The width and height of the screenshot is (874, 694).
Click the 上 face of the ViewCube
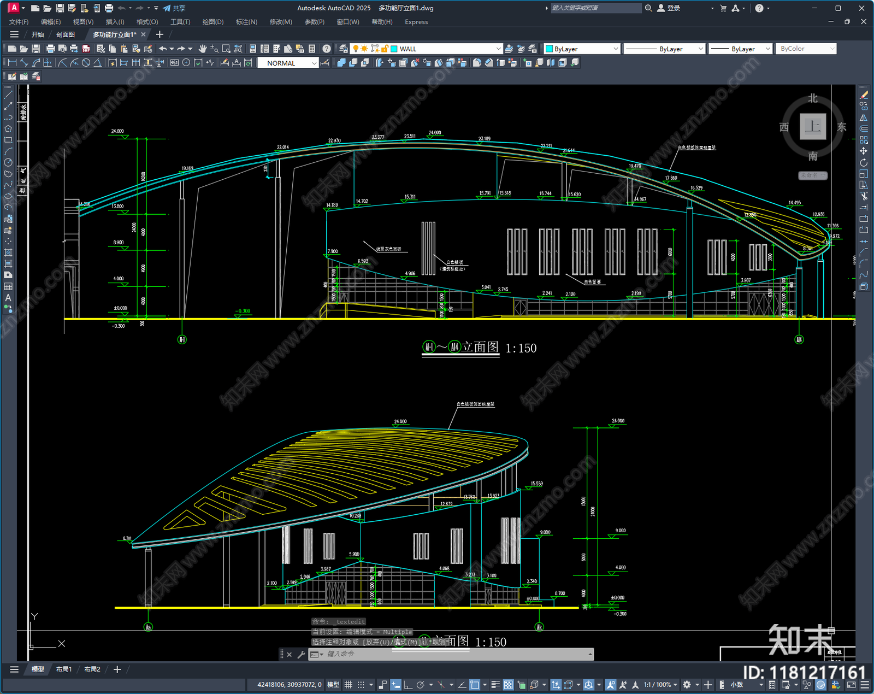(x=812, y=126)
